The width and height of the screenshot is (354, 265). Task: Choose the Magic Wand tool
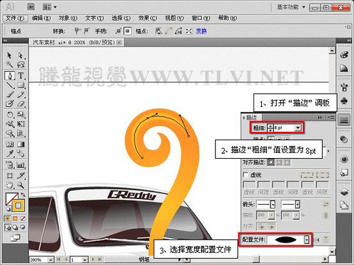[x=10, y=64]
